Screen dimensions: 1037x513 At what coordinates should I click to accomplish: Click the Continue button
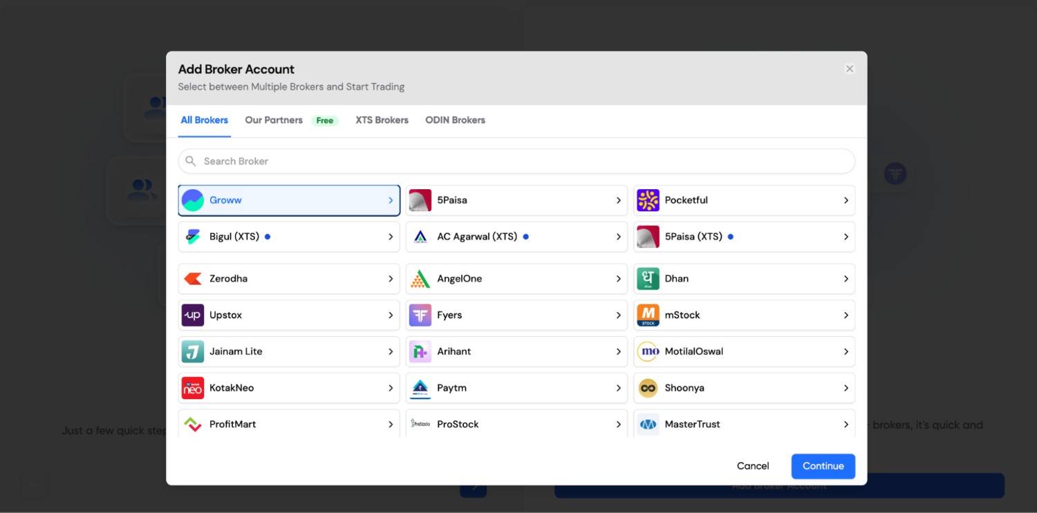click(x=823, y=466)
